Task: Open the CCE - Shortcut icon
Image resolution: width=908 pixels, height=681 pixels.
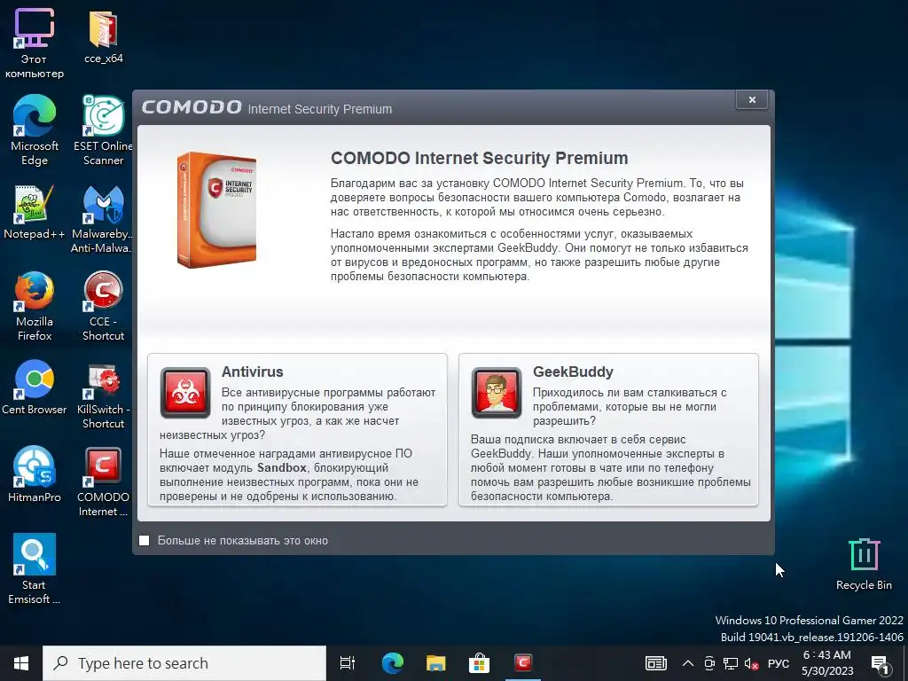Action: [103, 306]
